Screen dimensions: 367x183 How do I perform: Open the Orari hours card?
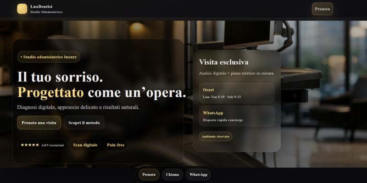point(237,93)
